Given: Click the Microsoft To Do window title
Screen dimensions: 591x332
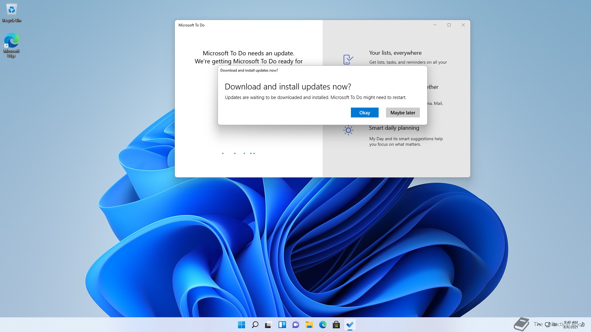Looking at the screenshot, I should click(191, 25).
